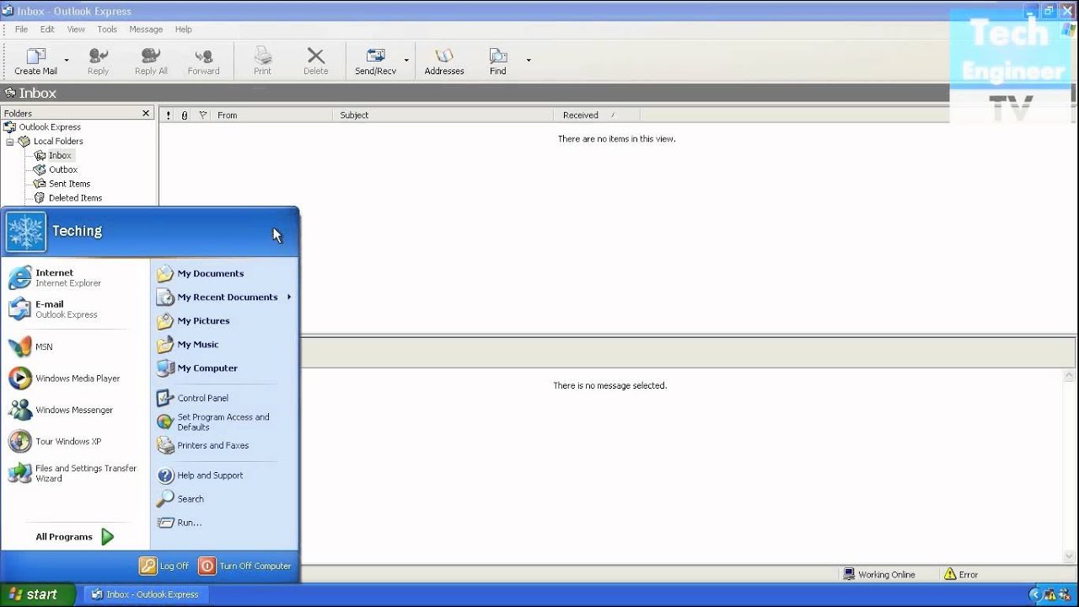
Task: Open the View menu
Action: point(76,30)
